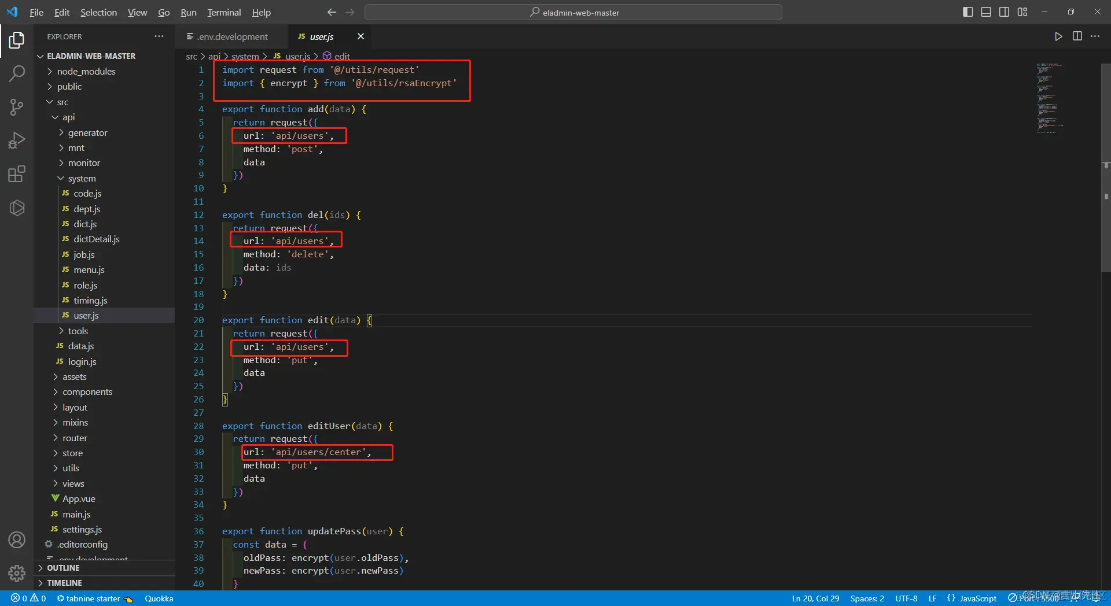Open the Search view in activity bar

17,73
